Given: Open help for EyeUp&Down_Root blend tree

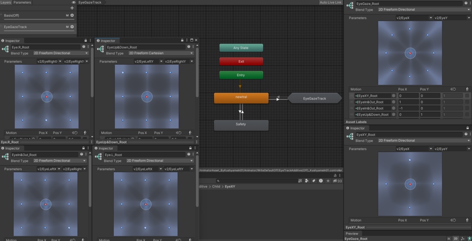Looking at the screenshot, I should (189, 47).
